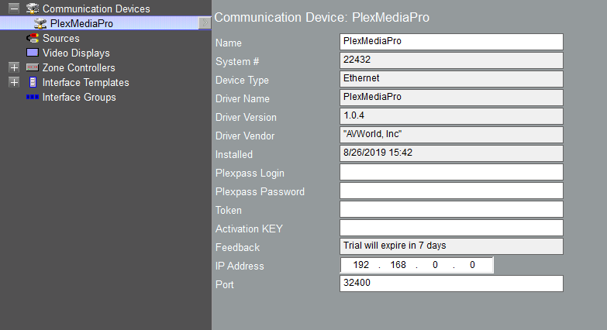Click the Interface Groups icon
Image resolution: width=607 pixels, height=330 pixels.
click(x=33, y=97)
